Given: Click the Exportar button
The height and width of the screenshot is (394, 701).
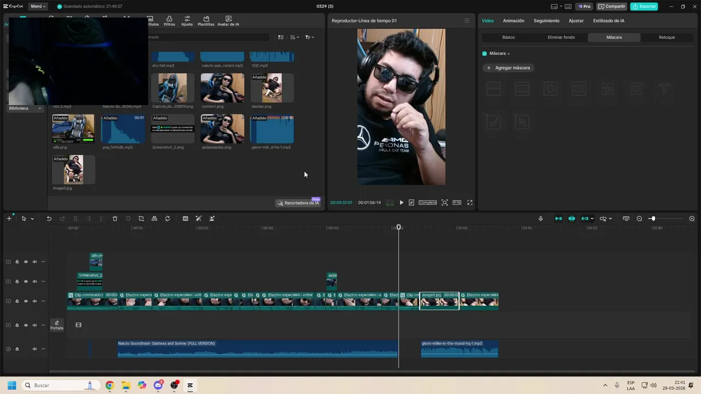Looking at the screenshot, I should tap(644, 7).
